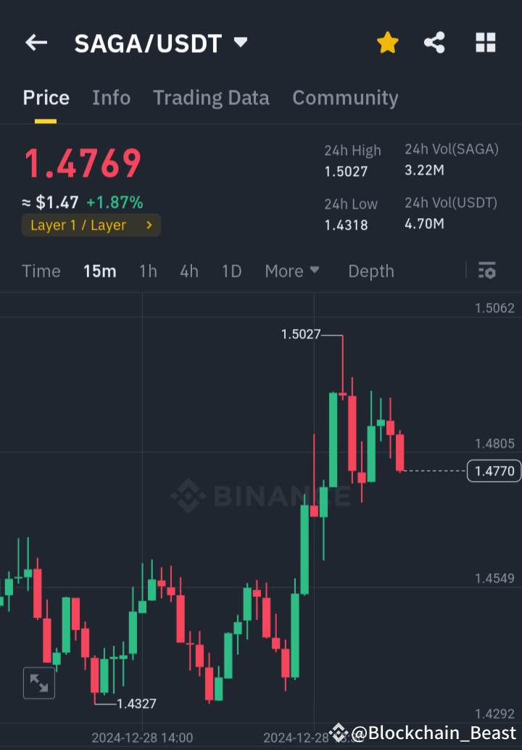The width and height of the screenshot is (522, 750).
Task: Open the Depth chart view
Action: pyautogui.click(x=370, y=270)
